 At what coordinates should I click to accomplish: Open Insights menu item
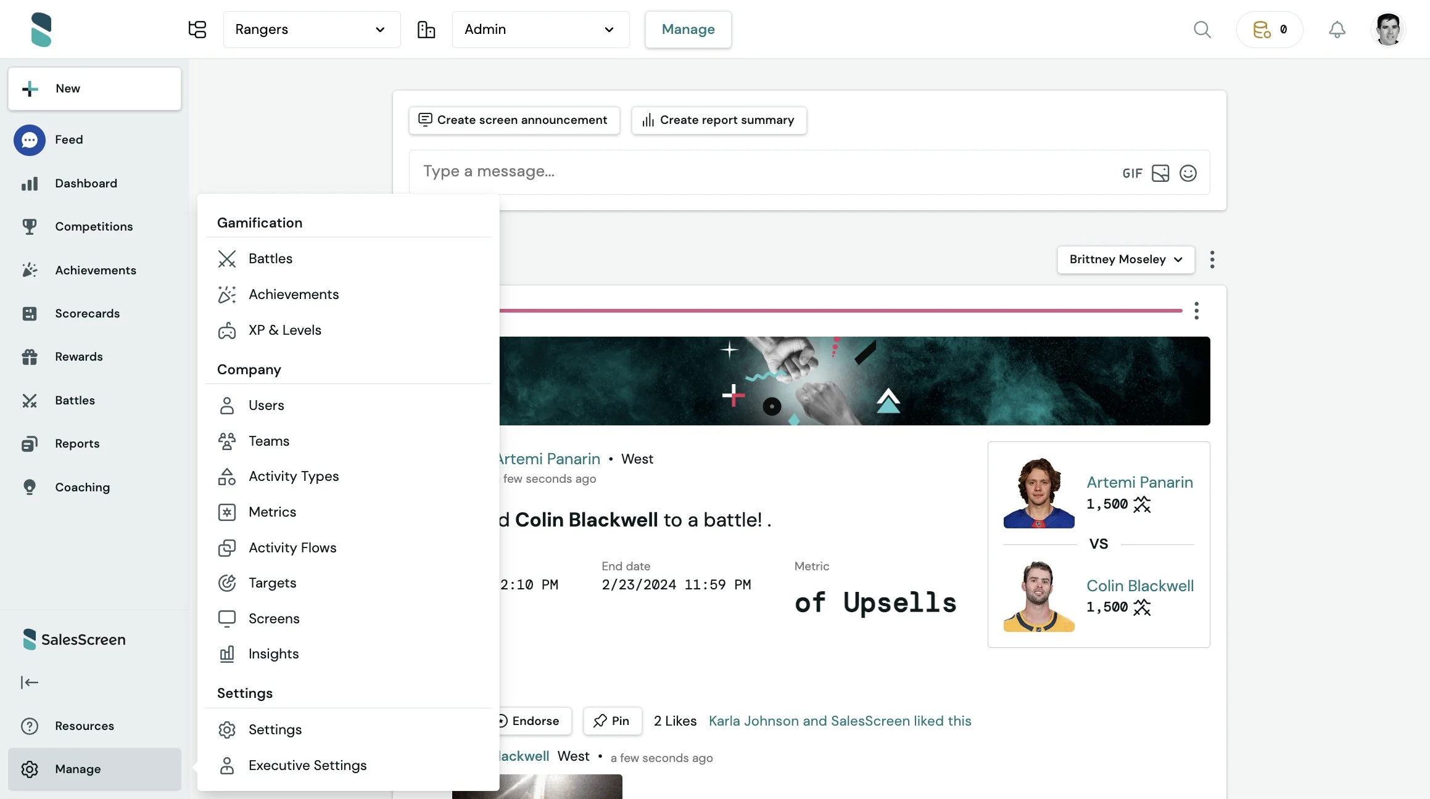(x=349, y=654)
